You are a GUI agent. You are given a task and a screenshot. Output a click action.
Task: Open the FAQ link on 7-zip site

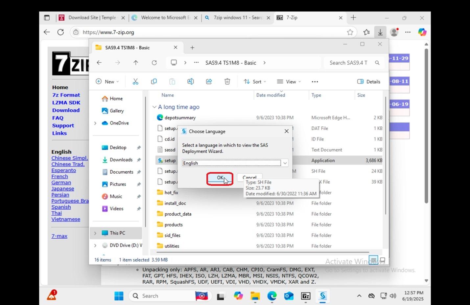(x=58, y=118)
